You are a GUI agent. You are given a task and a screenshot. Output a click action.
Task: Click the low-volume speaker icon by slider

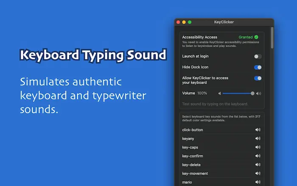(220, 93)
